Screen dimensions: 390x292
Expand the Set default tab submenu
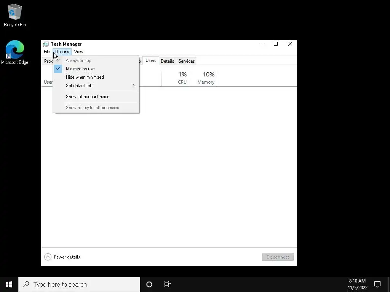pos(96,86)
